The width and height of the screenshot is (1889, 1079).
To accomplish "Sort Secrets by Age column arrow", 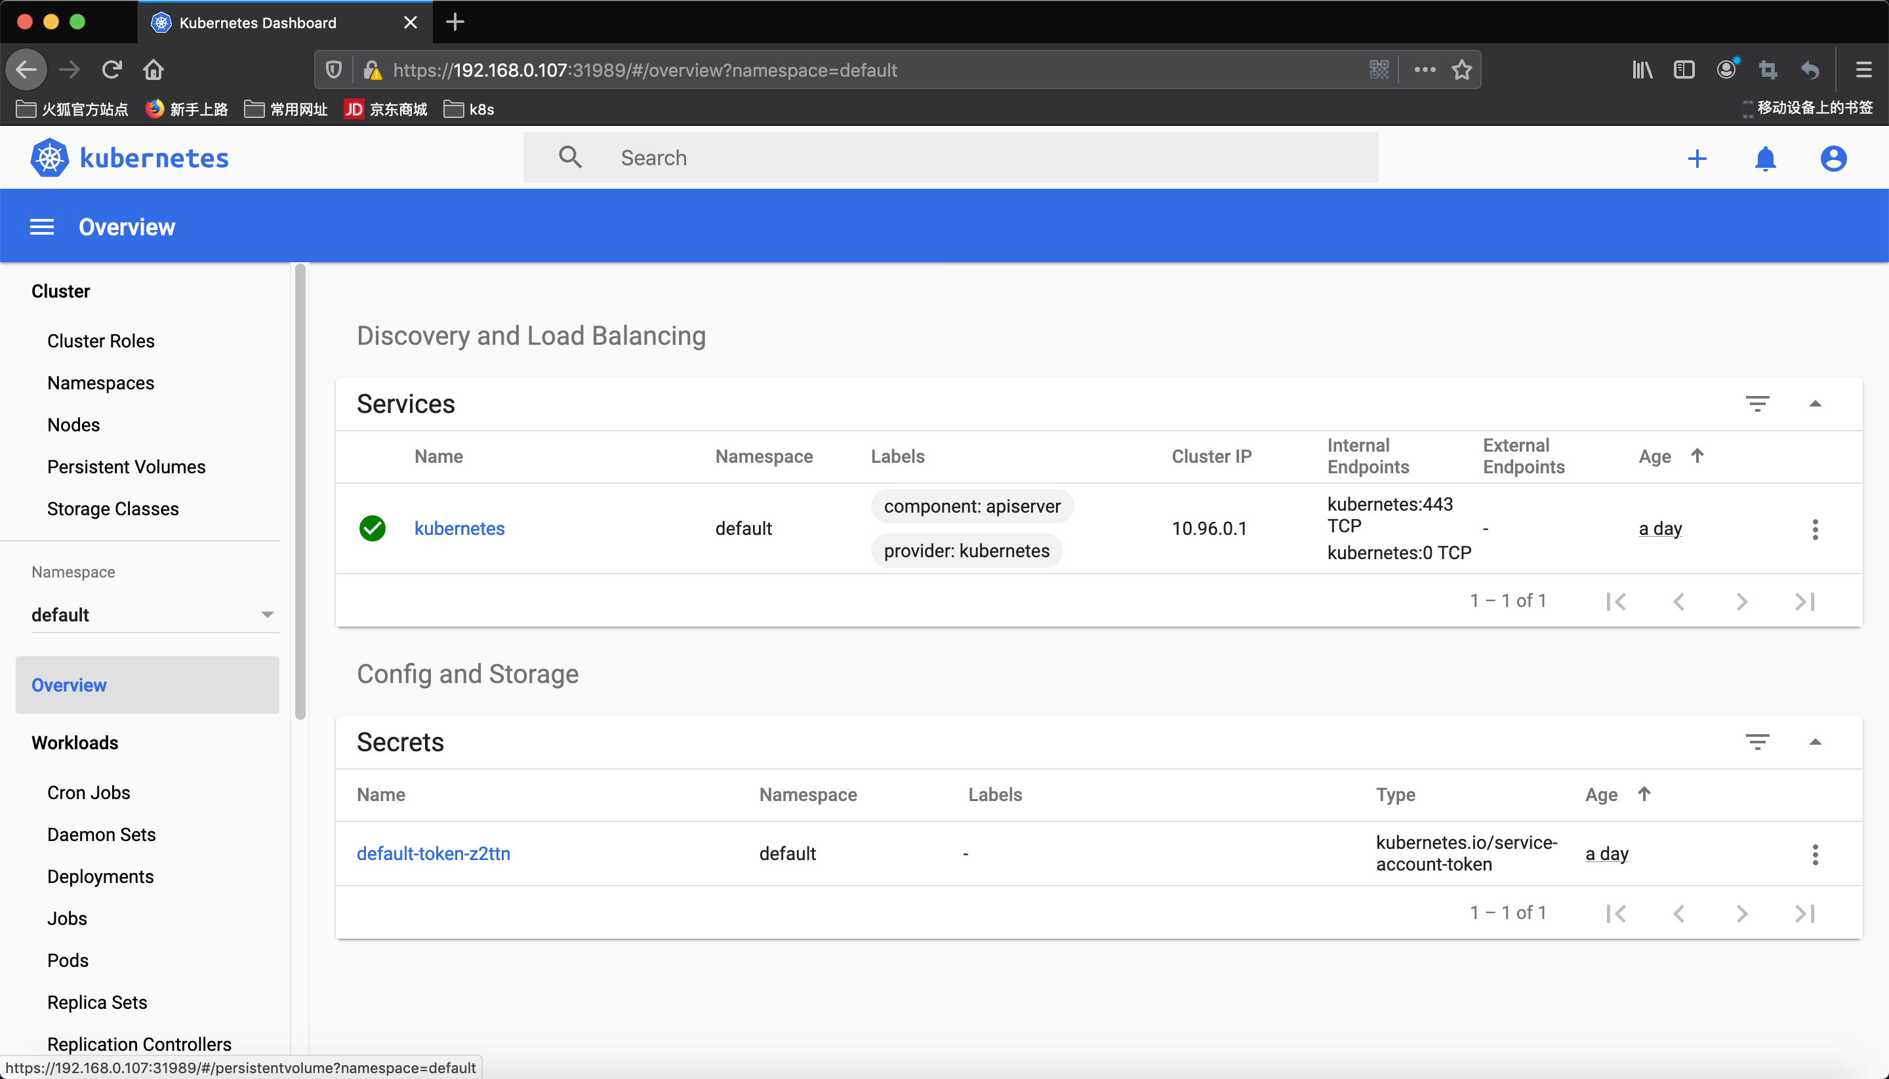I will (x=1644, y=795).
